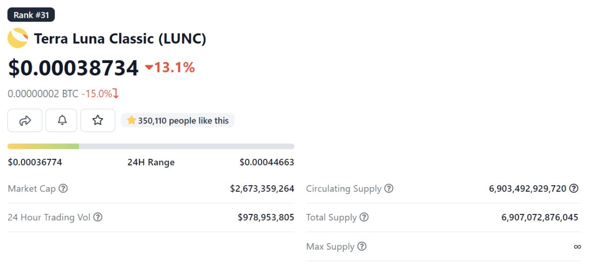The image size is (597, 270).
Task: Click the 24H high value $0.00044663
Action: click(267, 162)
